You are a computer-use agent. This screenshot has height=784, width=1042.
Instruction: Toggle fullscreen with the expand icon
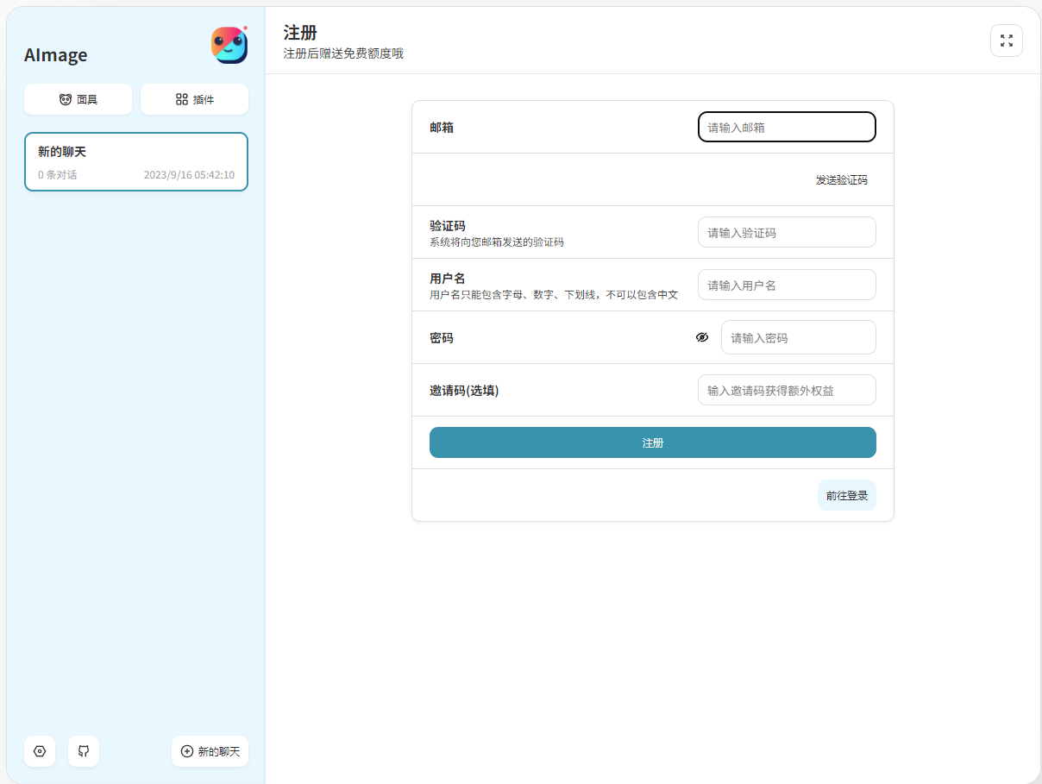tap(1007, 41)
